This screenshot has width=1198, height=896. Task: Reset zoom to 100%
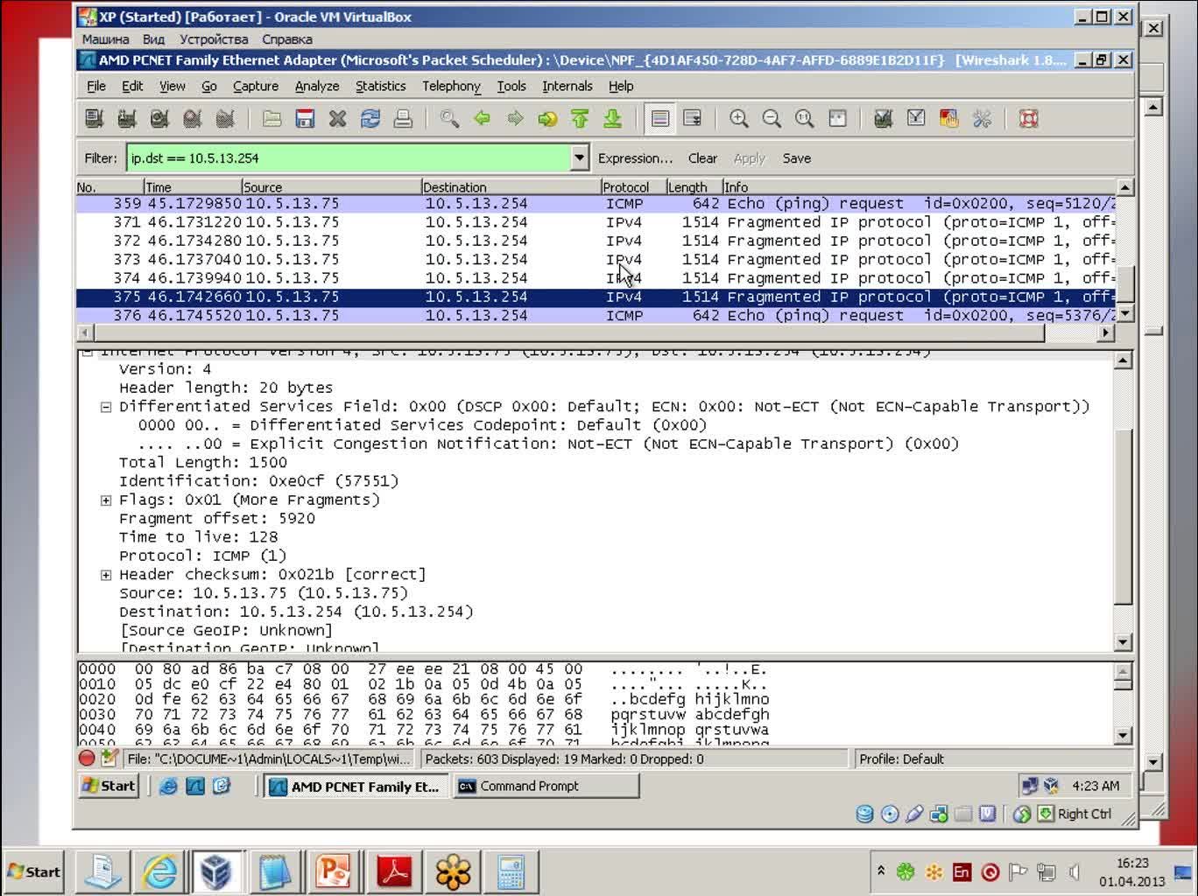(x=804, y=119)
